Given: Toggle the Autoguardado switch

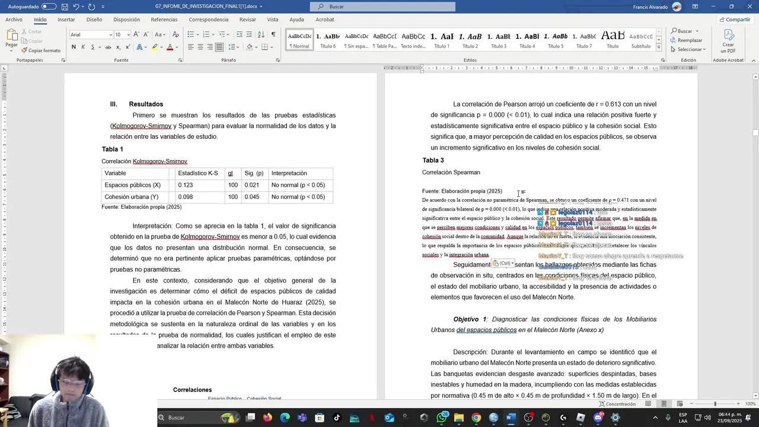Looking at the screenshot, I should click(49, 7).
